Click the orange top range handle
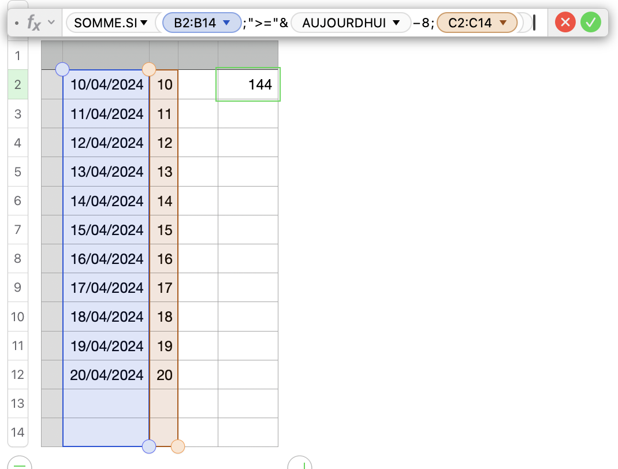Viewport: 618px width, 469px height. tap(148, 69)
